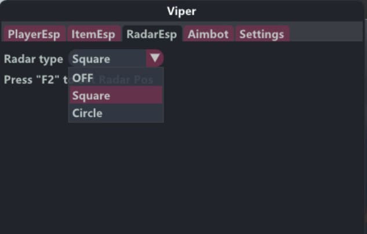Pick Circle from the radar type list
The height and width of the screenshot is (234, 367).
[x=88, y=113]
